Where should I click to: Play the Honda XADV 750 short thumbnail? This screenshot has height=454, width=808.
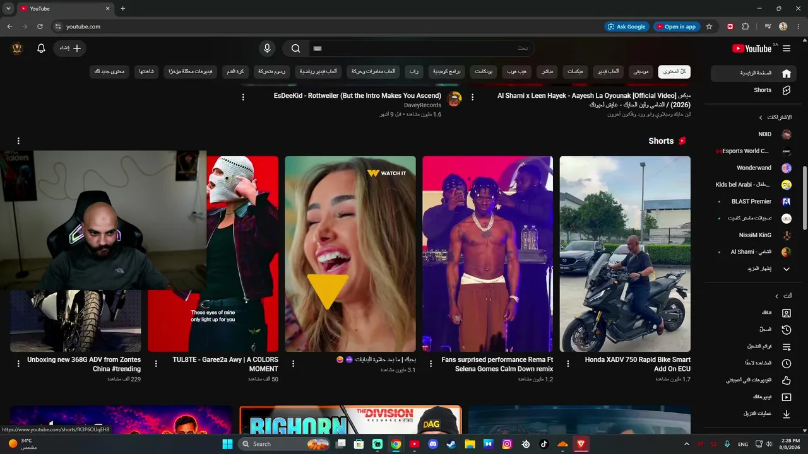pos(625,253)
